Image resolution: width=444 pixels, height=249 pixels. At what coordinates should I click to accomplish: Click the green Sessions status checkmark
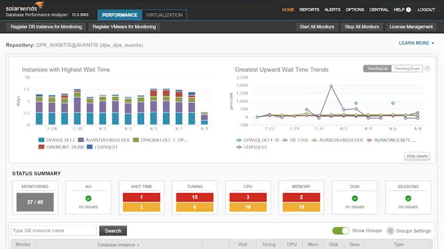(408, 198)
